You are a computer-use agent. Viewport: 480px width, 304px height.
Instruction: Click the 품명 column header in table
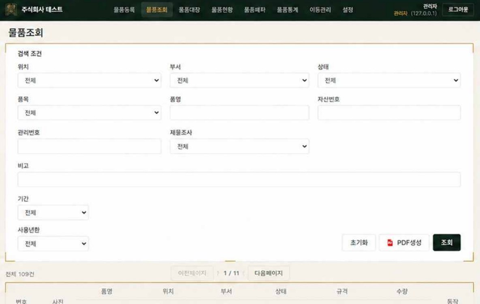[107, 291]
